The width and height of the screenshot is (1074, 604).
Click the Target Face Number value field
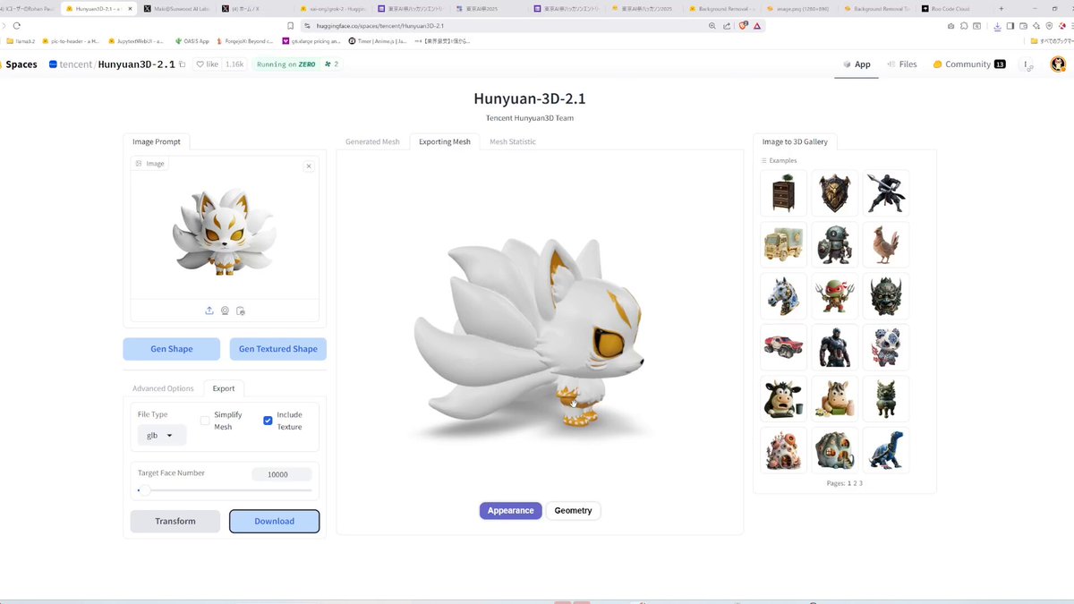[282, 474]
